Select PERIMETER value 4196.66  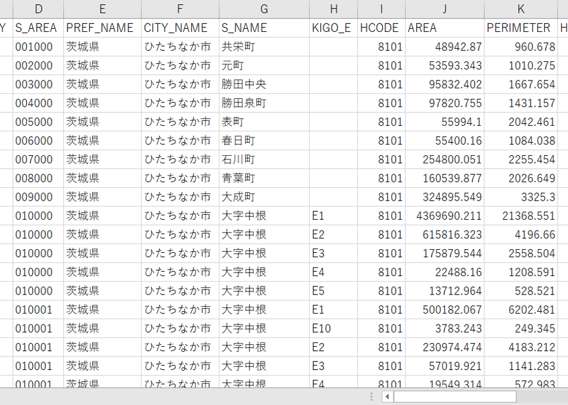pos(521,234)
